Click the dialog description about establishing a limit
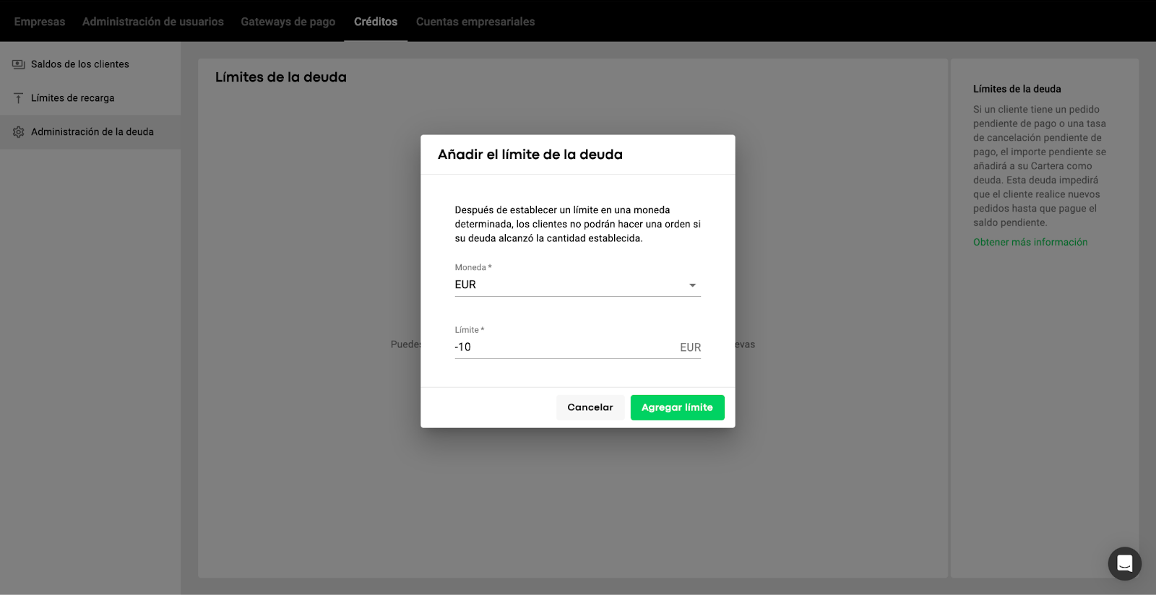The height and width of the screenshot is (595, 1156). [x=578, y=224]
